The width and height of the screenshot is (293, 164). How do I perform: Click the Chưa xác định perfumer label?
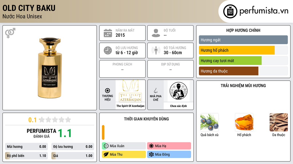click(x=179, y=106)
